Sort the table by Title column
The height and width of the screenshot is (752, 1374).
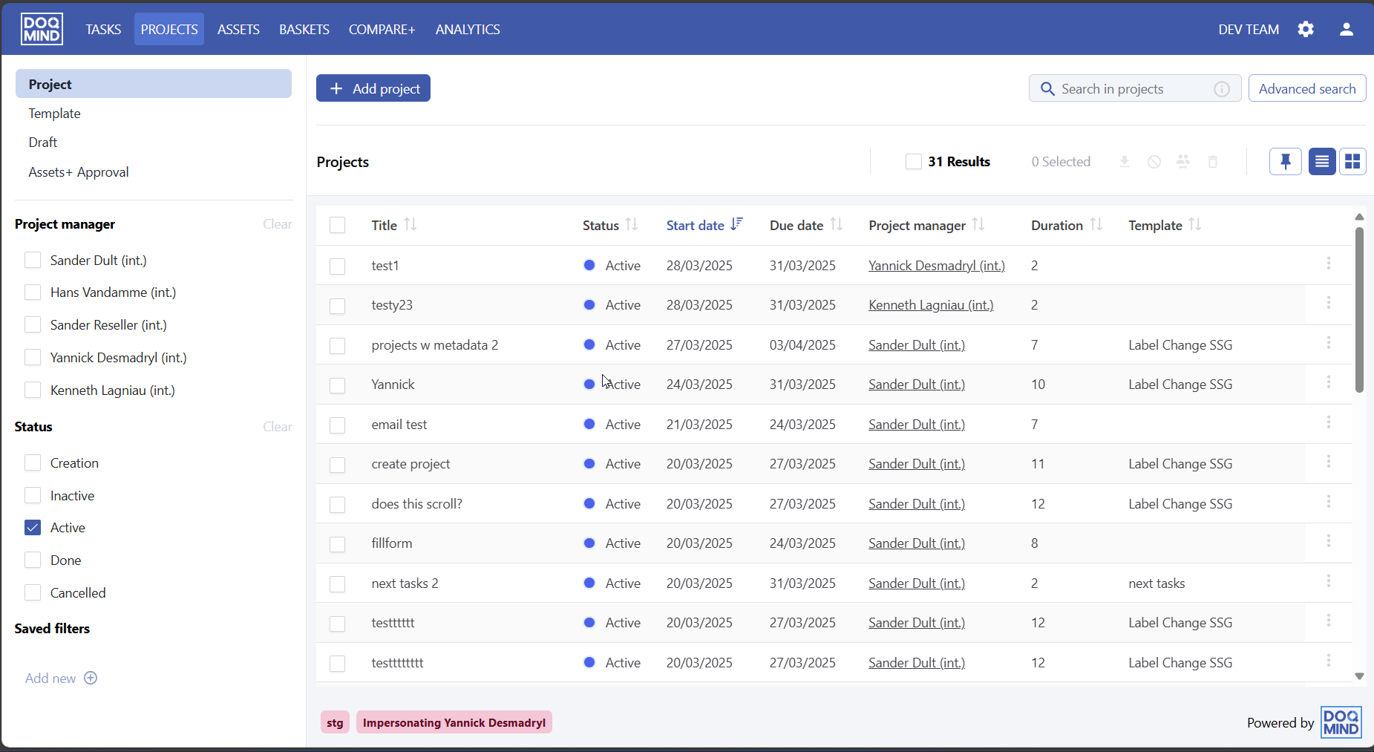click(410, 224)
